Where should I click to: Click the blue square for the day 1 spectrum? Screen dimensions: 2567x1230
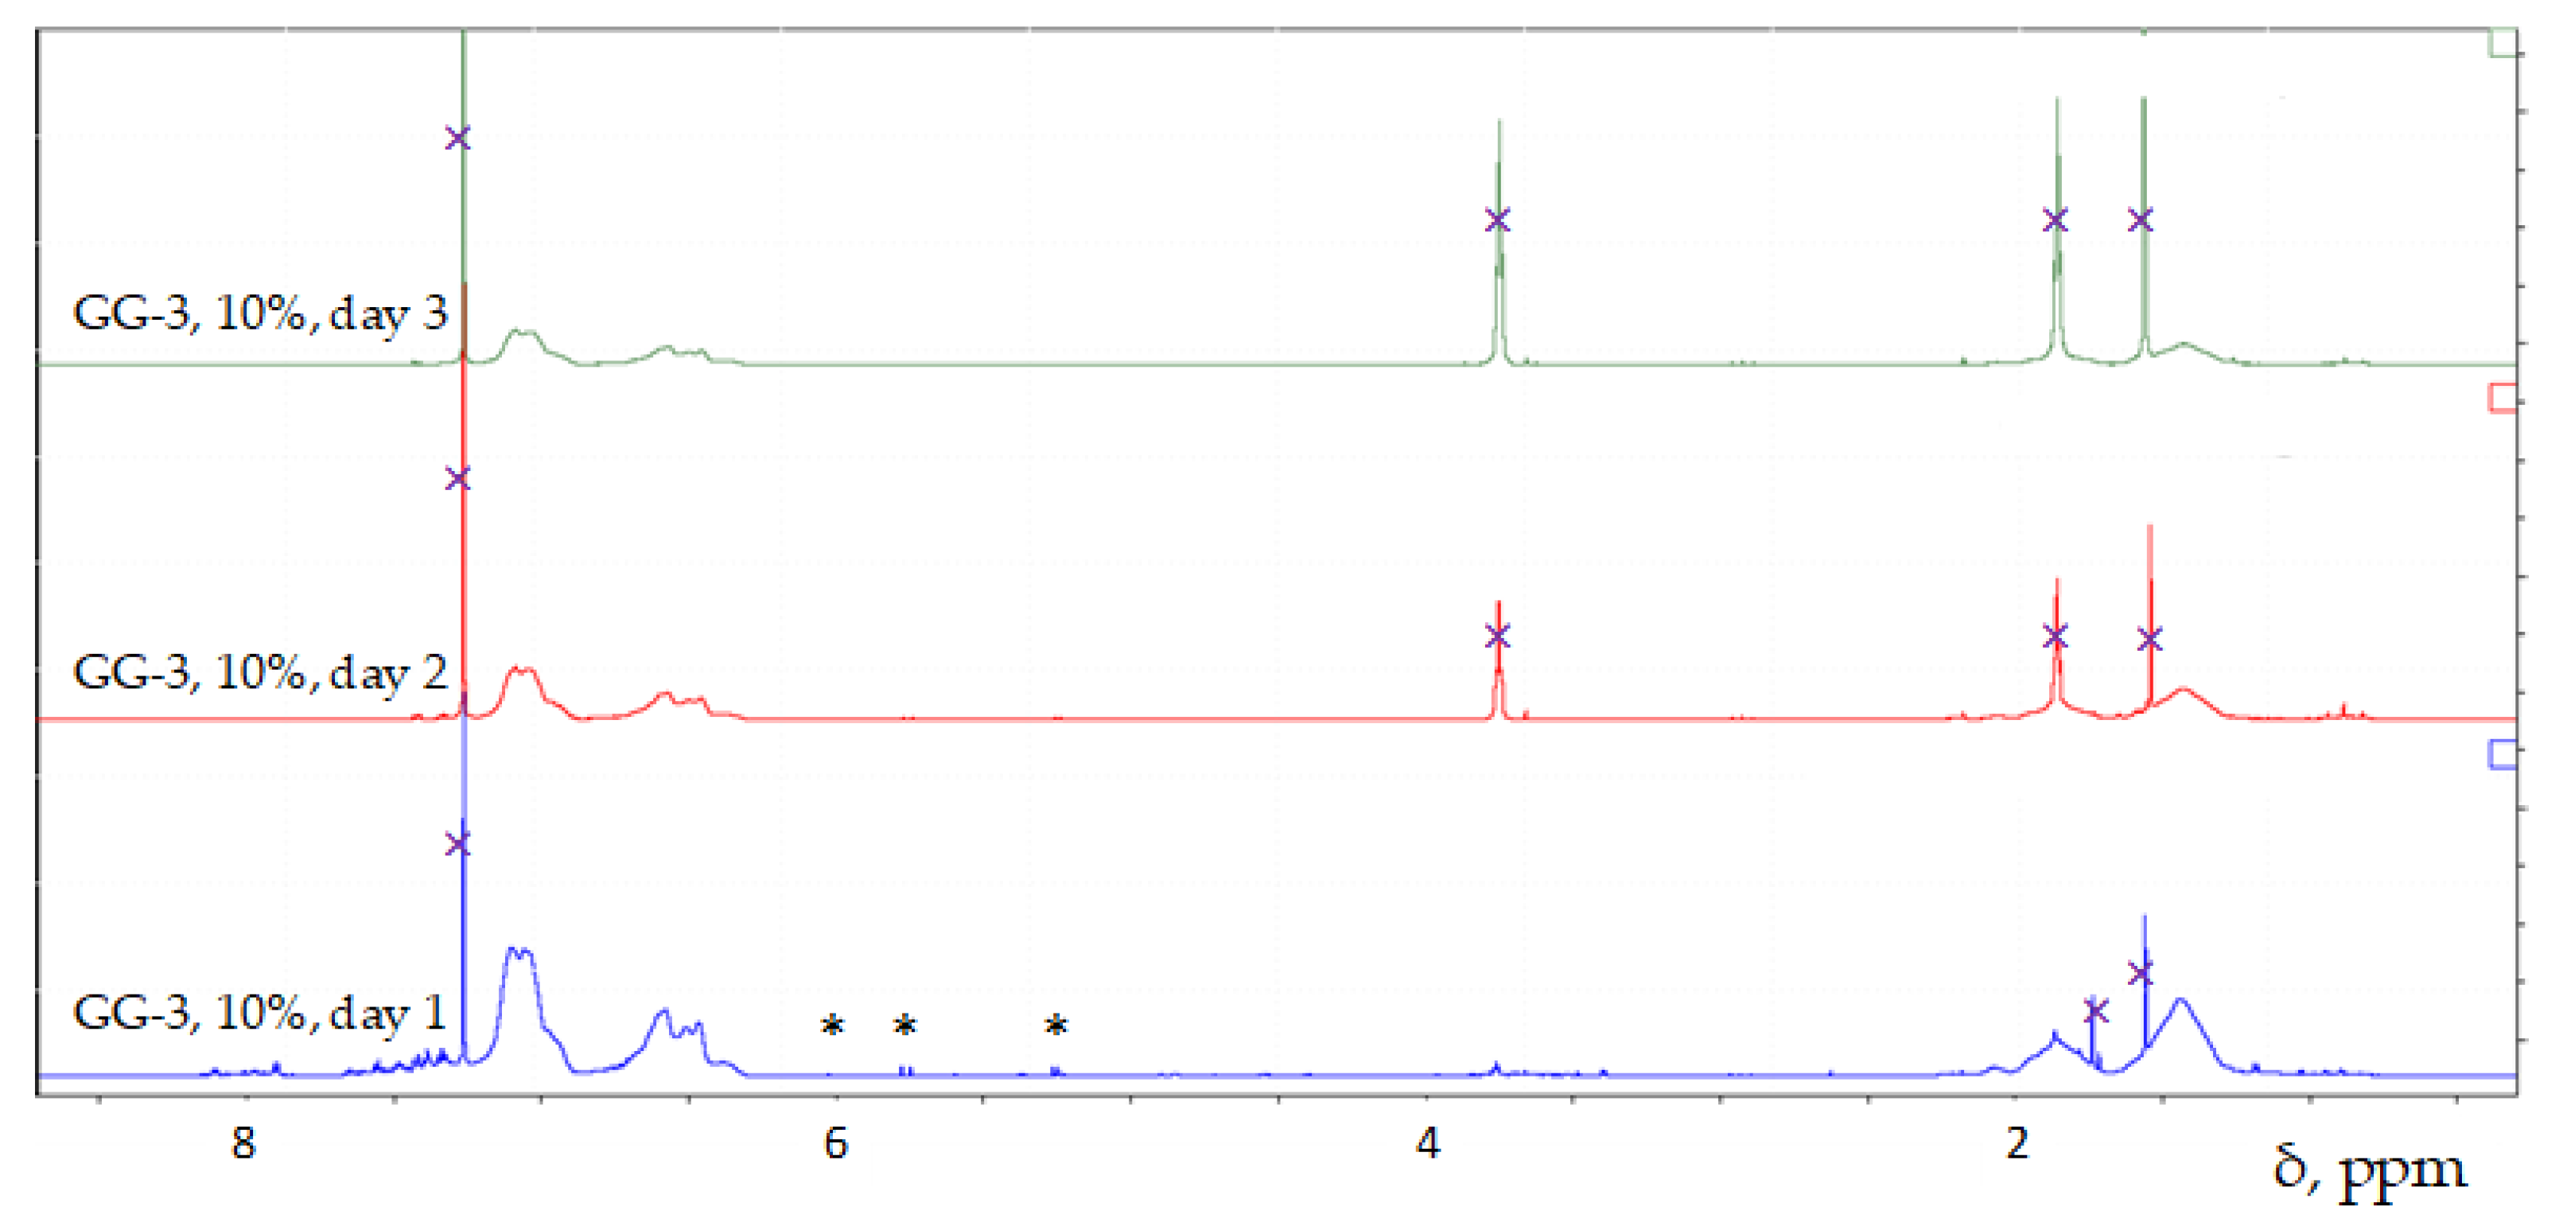[x=2503, y=753]
